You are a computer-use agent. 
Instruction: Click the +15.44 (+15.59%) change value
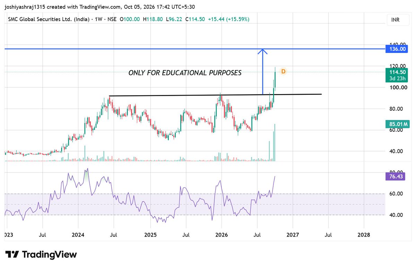coord(228,19)
